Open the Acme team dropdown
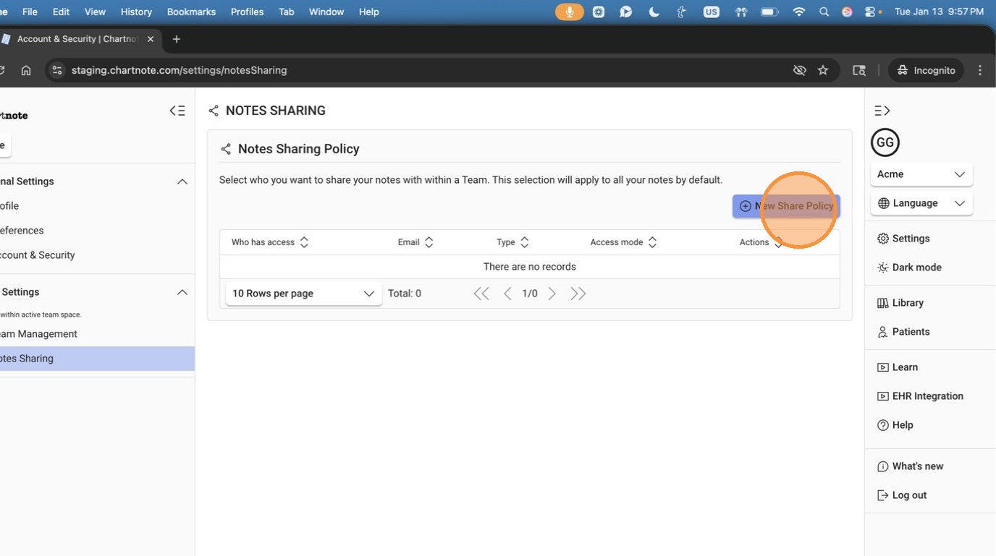 pos(921,174)
